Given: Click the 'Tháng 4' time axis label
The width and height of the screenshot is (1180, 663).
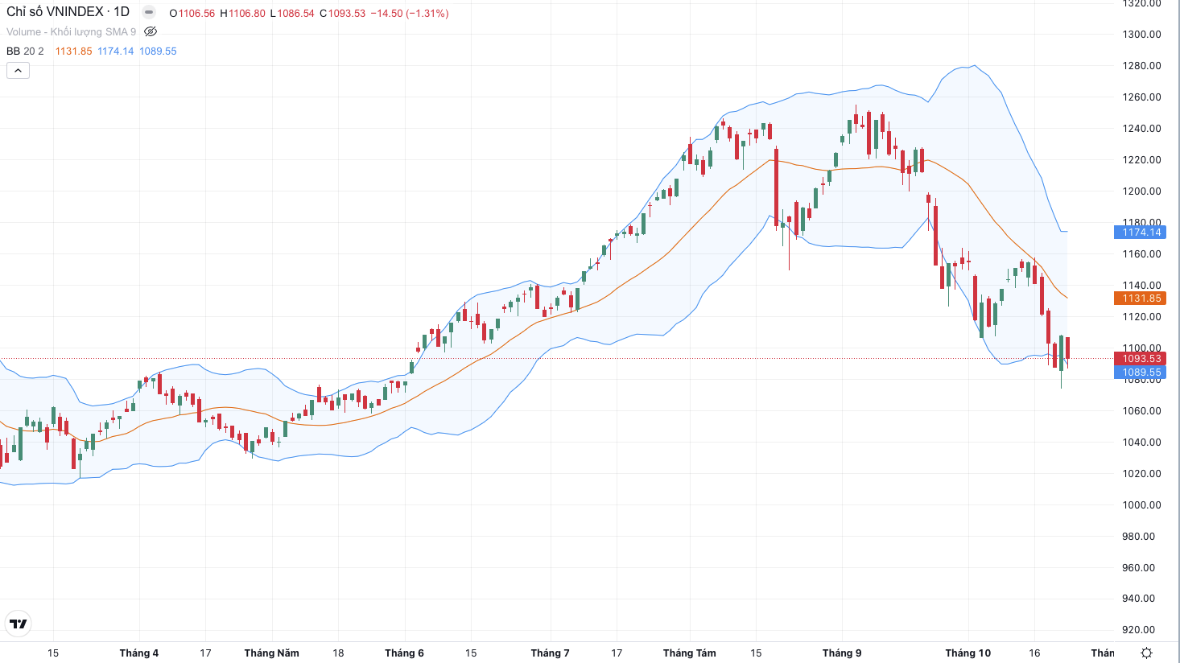Looking at the screenshot, I should (139, 653).
